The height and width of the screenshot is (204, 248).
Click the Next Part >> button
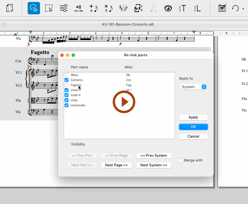point(82,165)
